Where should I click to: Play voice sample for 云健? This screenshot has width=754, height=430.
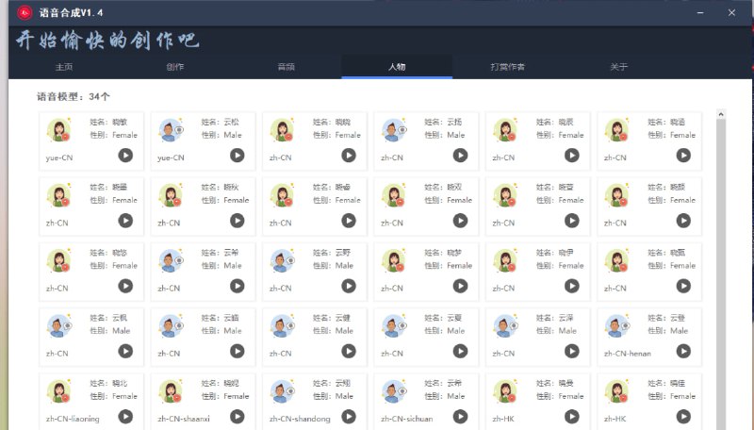click(349, 352)
